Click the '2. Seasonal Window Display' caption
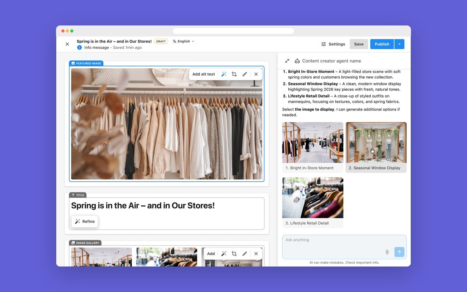Screen dimensions: 467x292 (x=374, y=168)
